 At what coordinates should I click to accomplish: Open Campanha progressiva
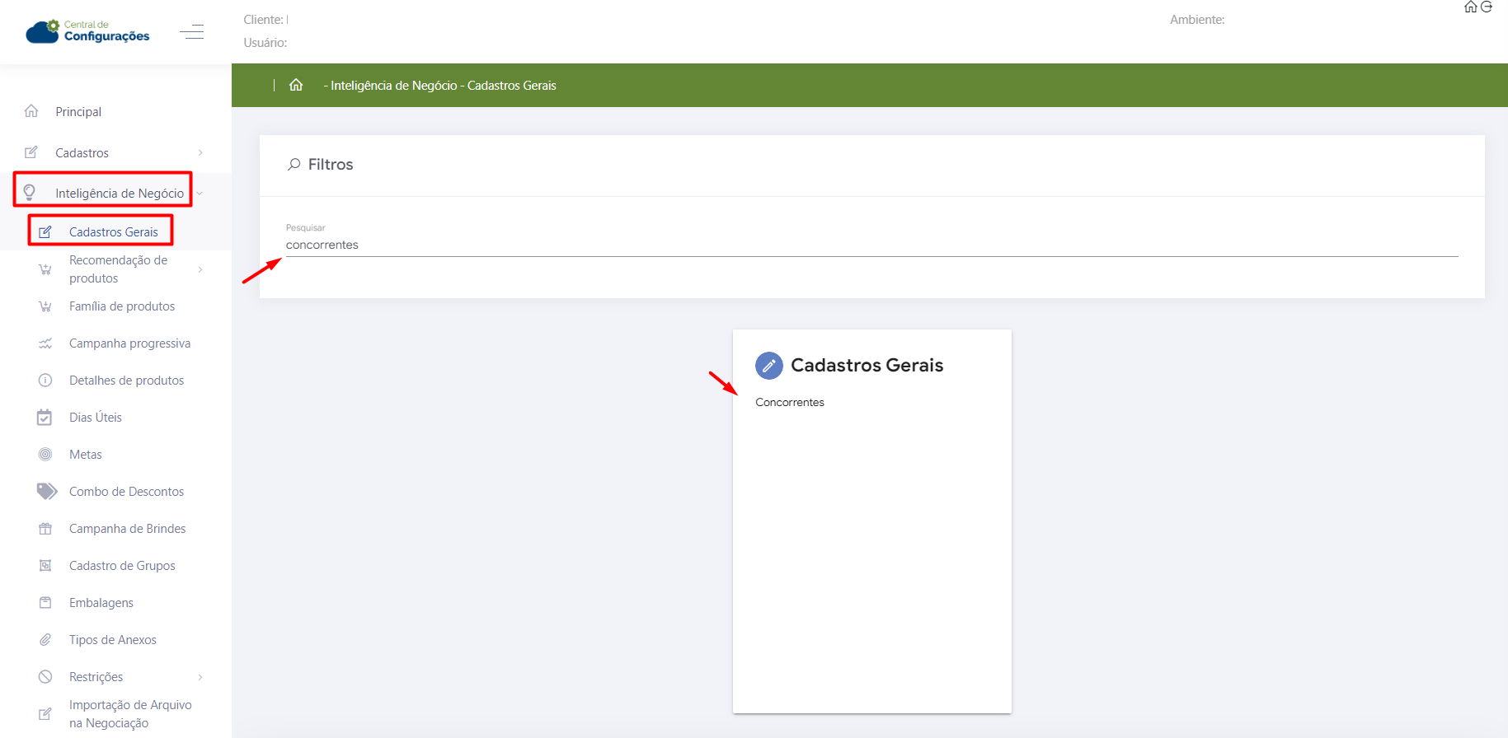pyautogui.click(x=129, y=343)
